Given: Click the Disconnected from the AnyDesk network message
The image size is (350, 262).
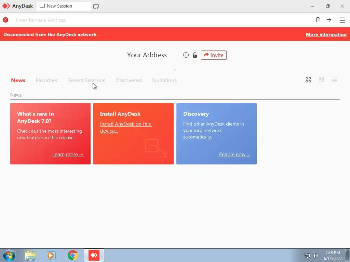Looking at the screenshot, I should click(51, 34).
